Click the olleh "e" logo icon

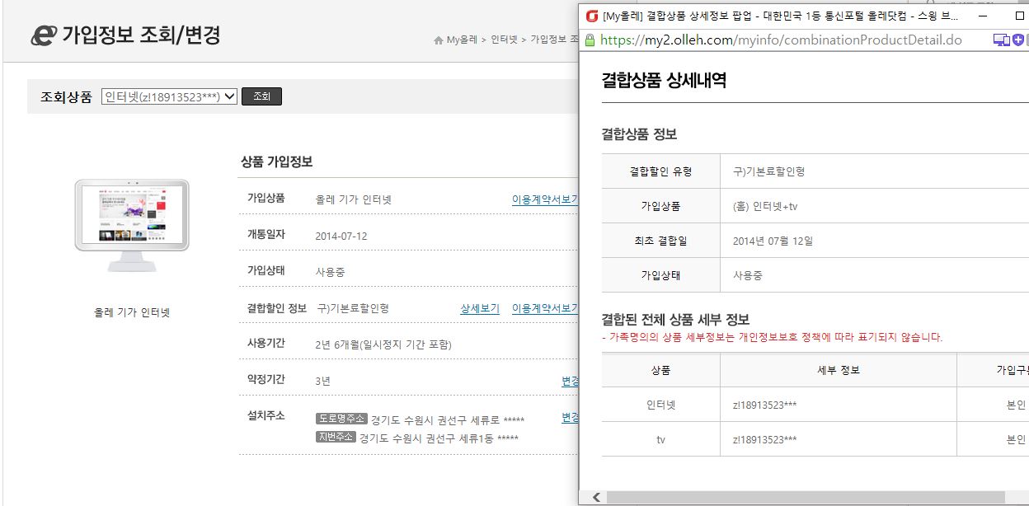click(44, 35)
